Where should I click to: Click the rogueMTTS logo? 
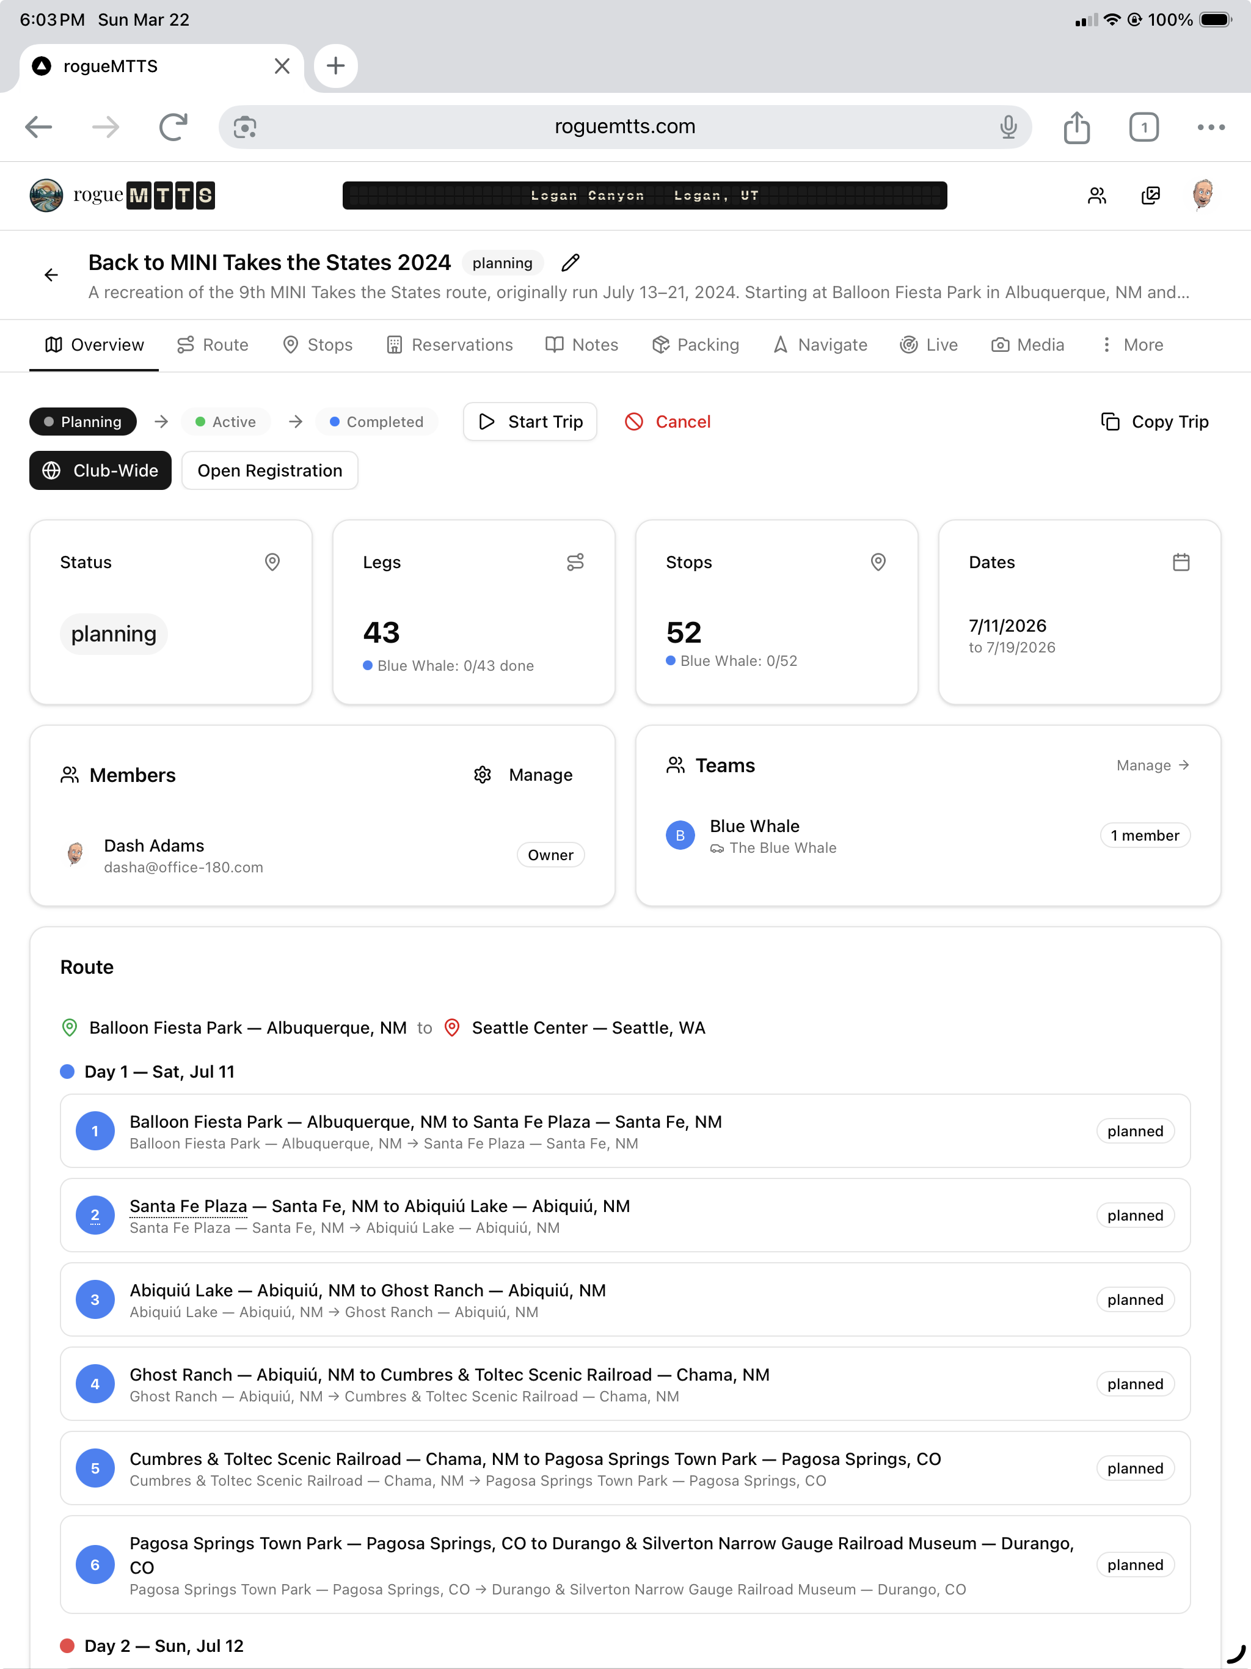tap(122, 195)
